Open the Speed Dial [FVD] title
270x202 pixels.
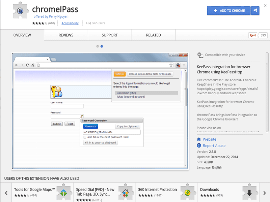click(x=95, y=192)
